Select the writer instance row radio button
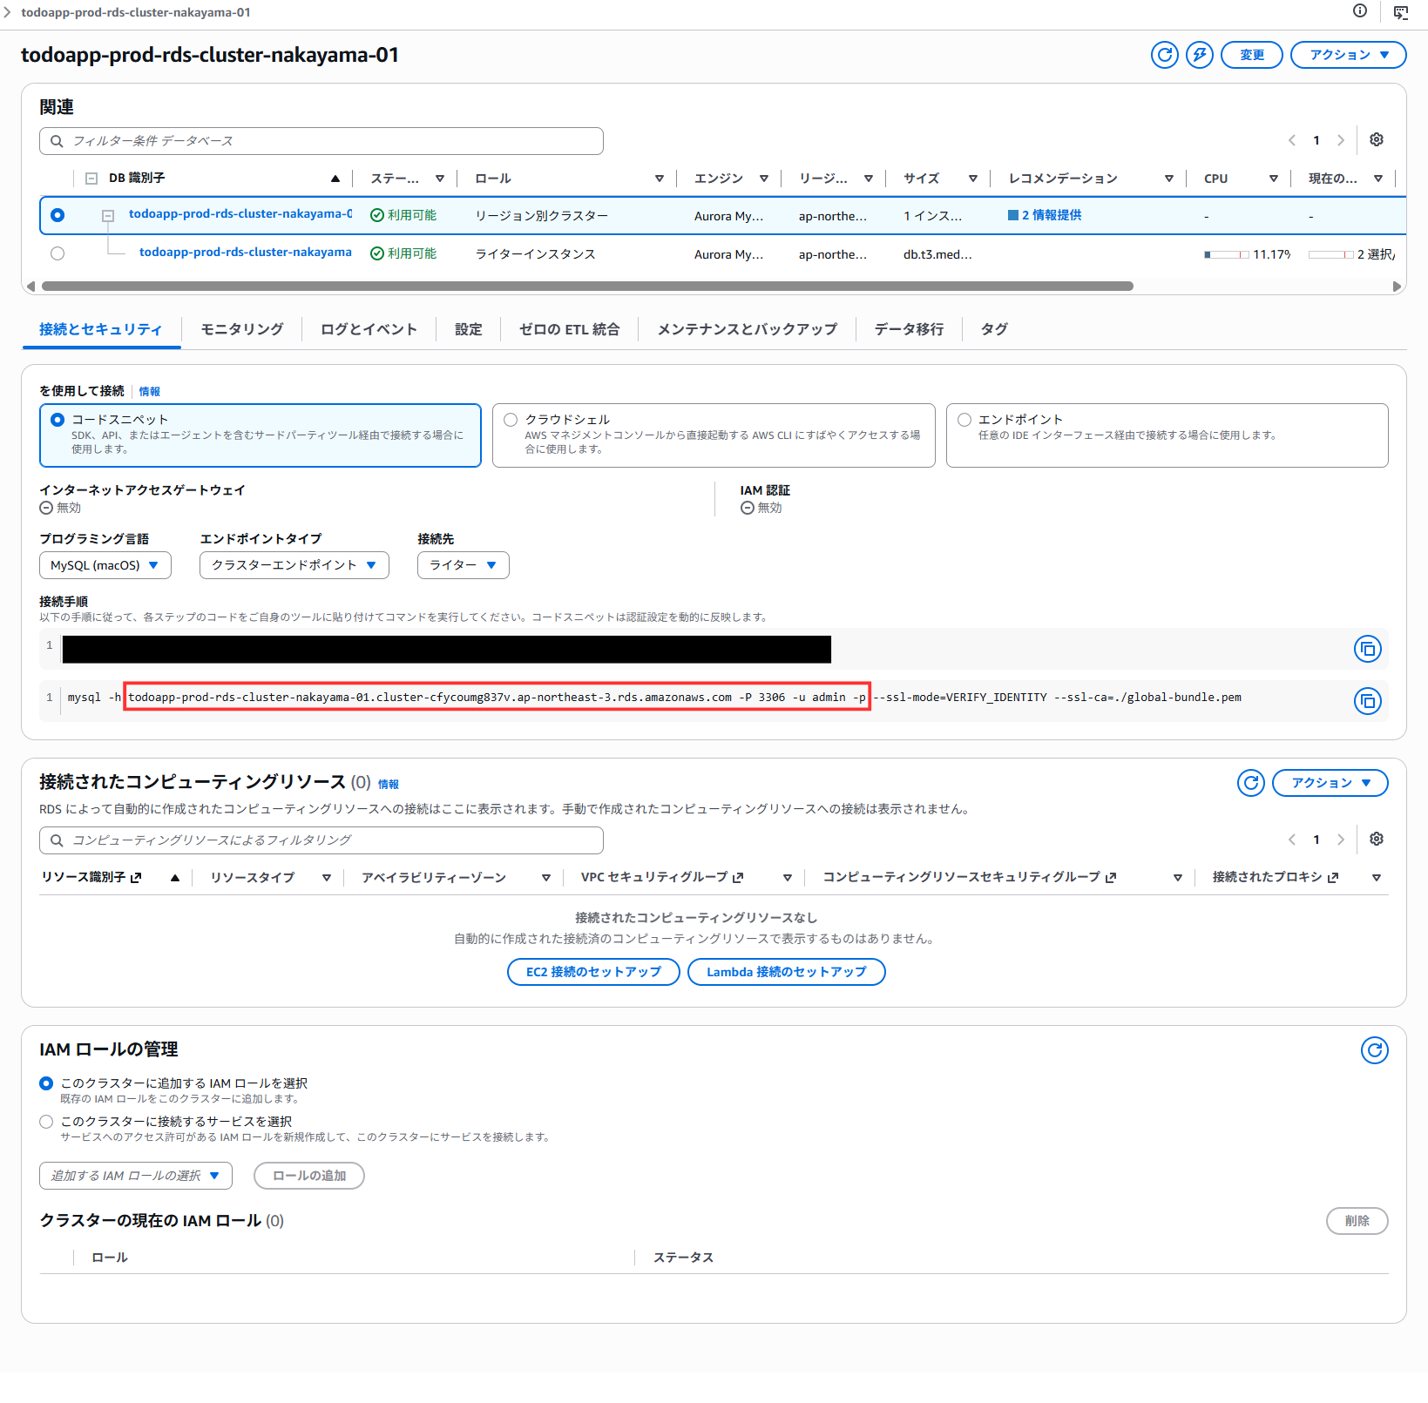The height and width of the screenshot is (1403, 1428). coord(58,253)
